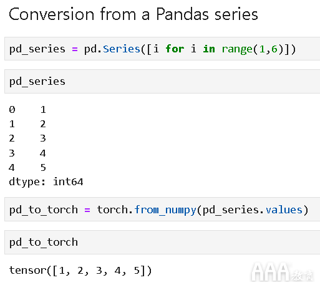Click the 'Conversion from a Pandas series' heading
320x285 pixels.
133,14
